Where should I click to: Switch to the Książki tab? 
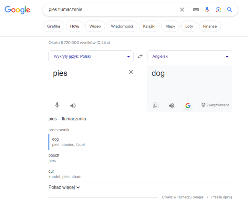pos(149,26)
